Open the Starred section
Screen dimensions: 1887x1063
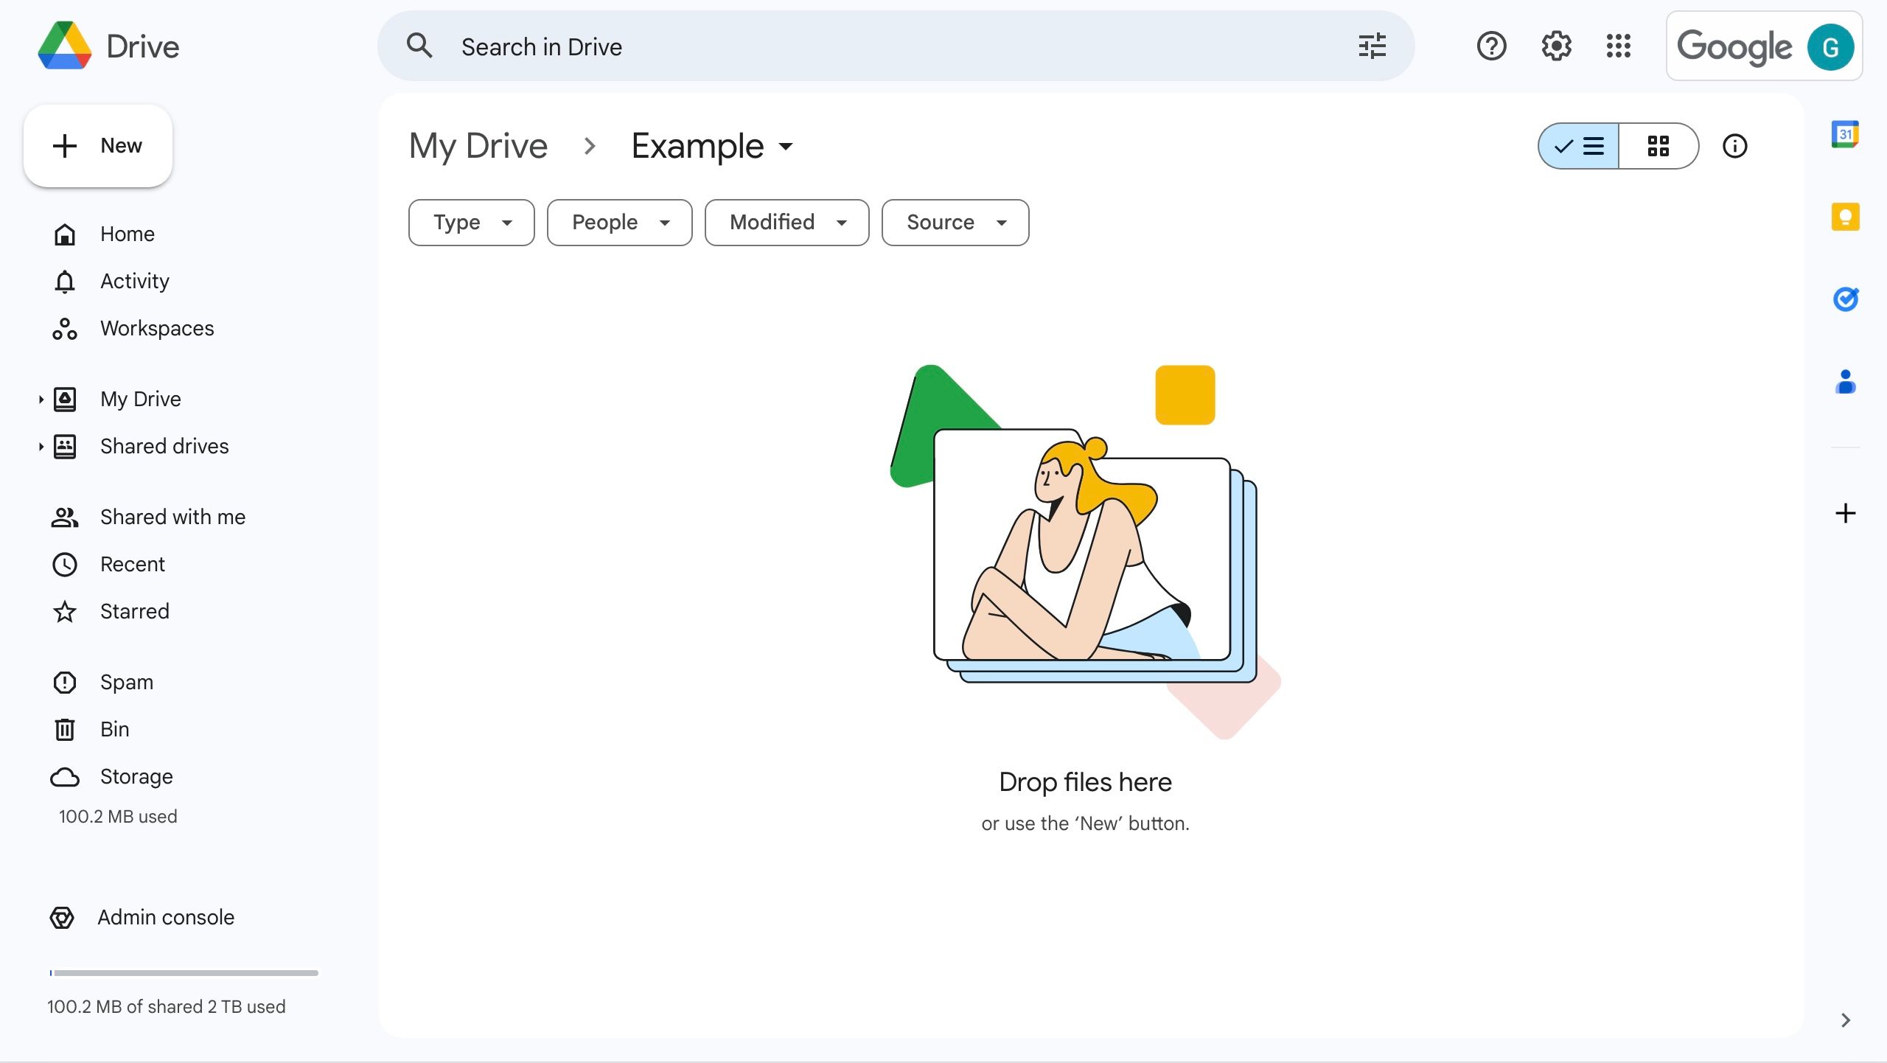click(134, 610)
